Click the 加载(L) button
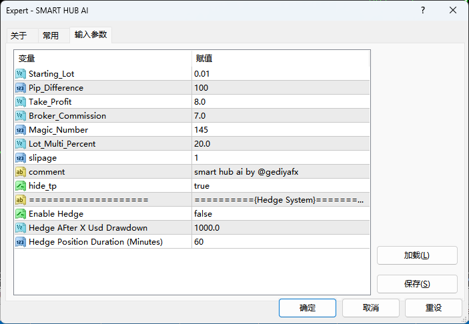 417,255
